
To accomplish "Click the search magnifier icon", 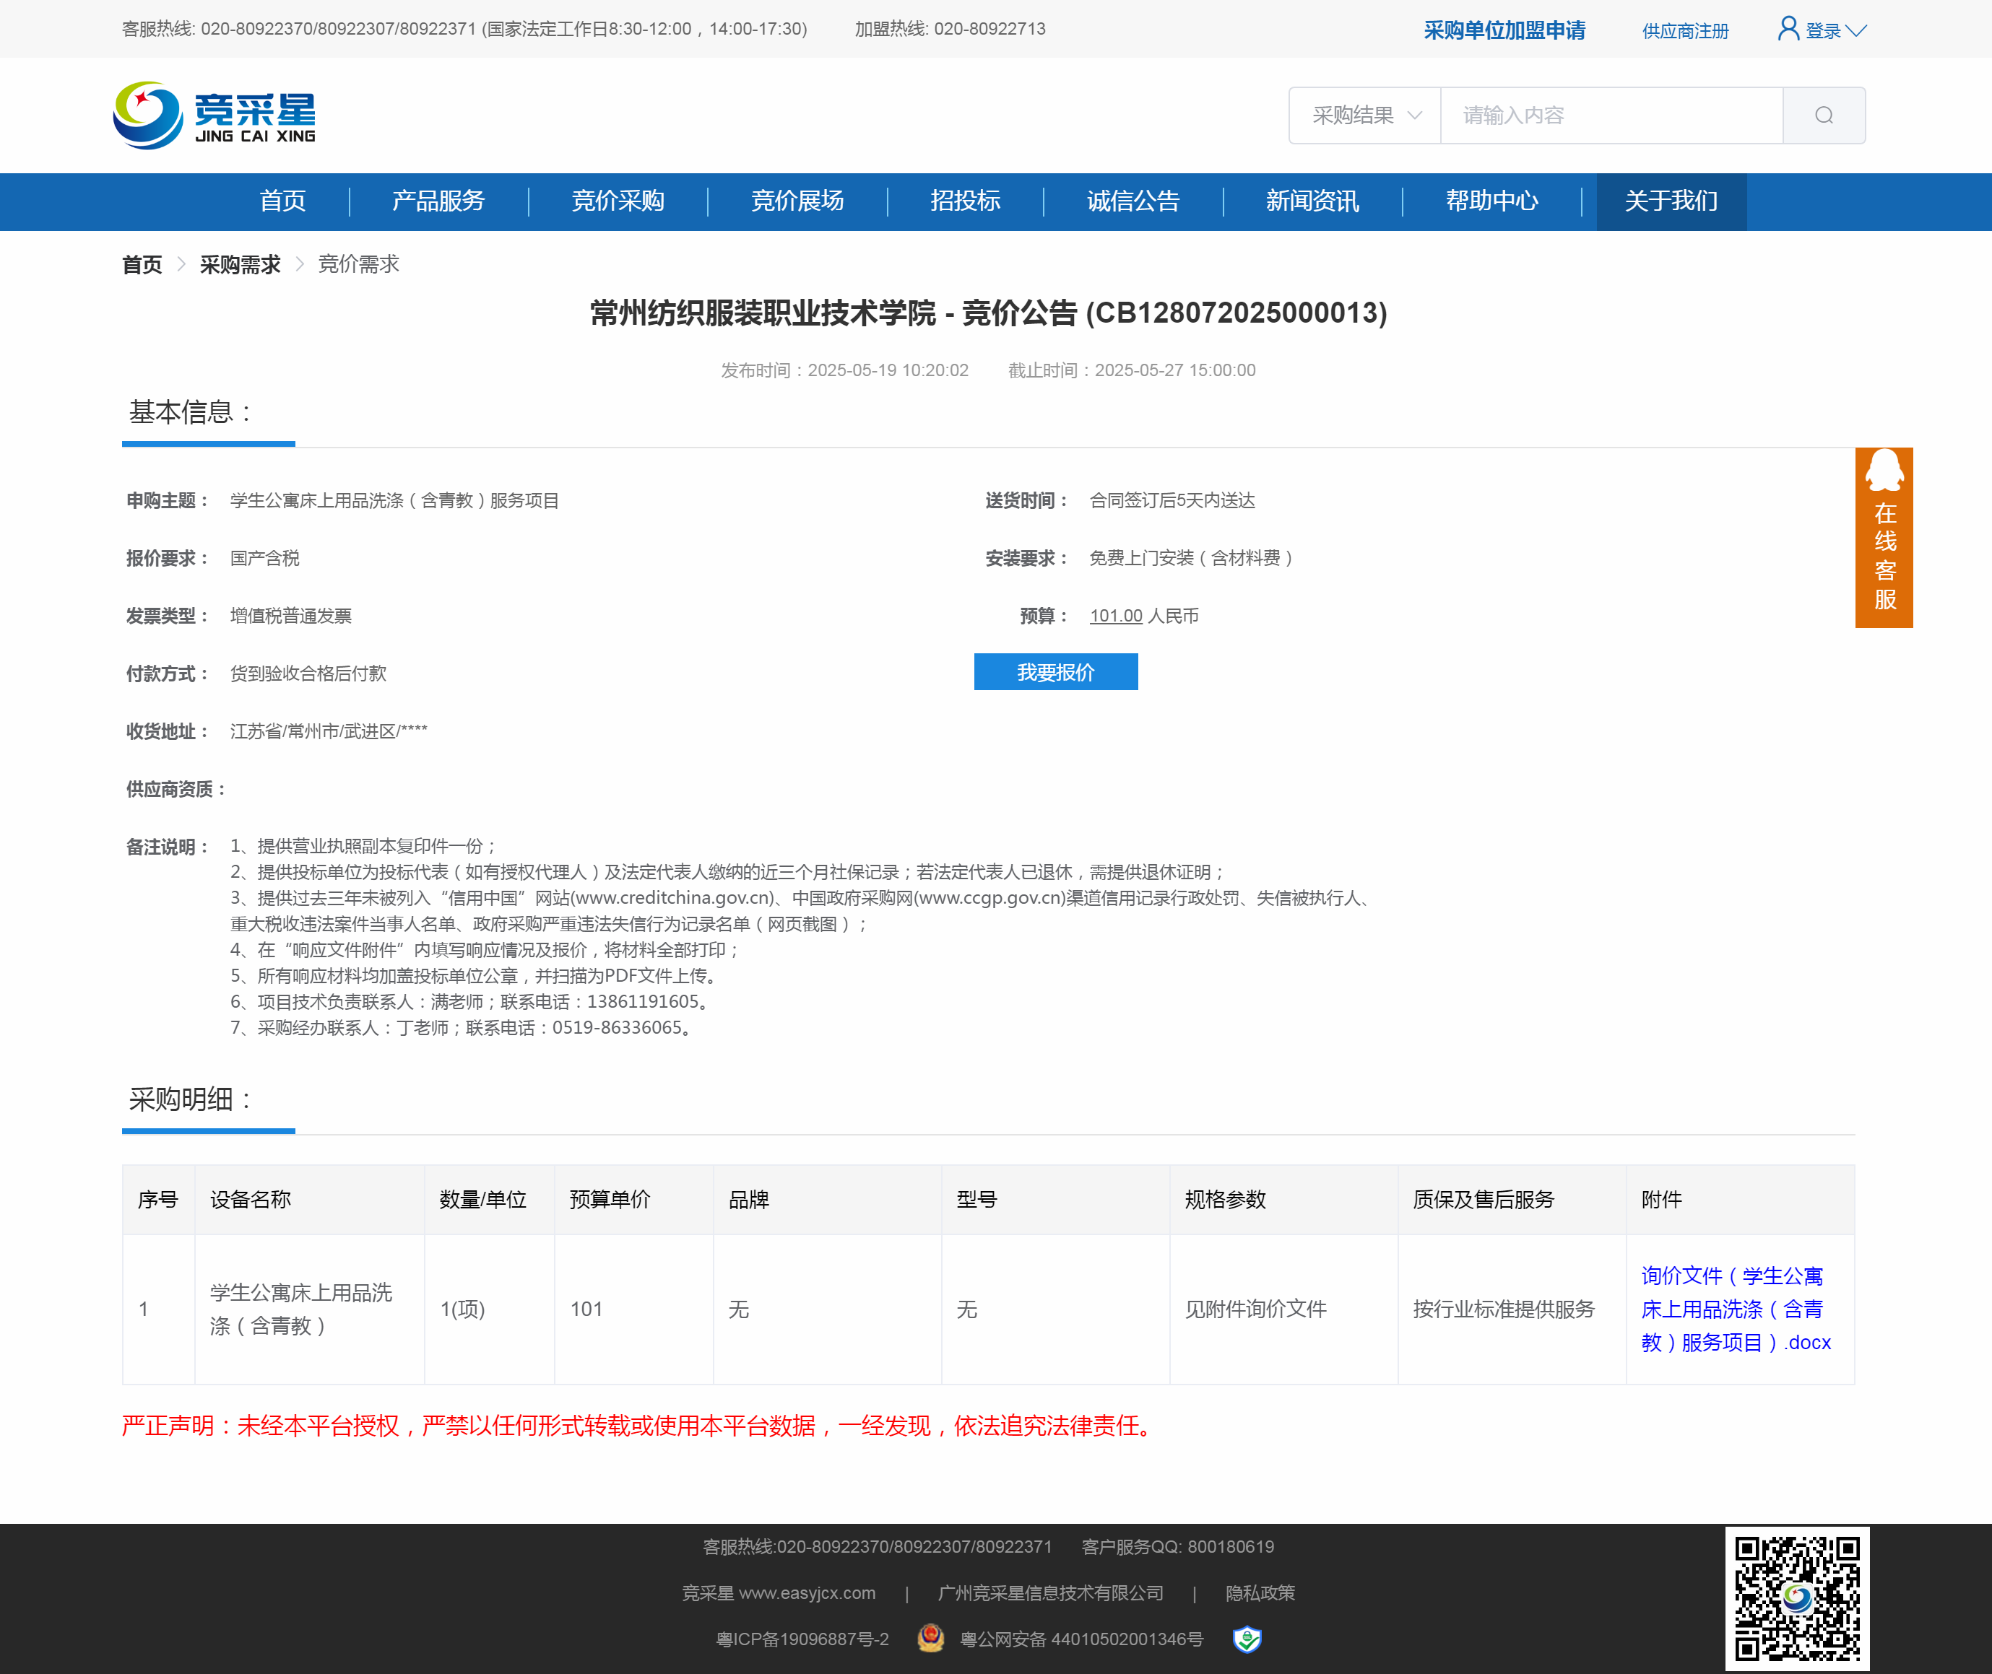I will point(1823,115).
